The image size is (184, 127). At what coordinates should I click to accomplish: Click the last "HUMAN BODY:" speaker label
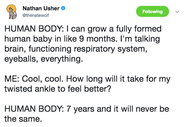point(34,109)
